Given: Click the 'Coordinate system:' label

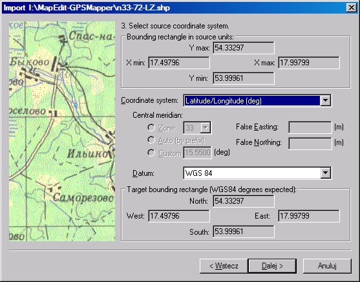Looking at the screenshot, I should tap(149, 100).
